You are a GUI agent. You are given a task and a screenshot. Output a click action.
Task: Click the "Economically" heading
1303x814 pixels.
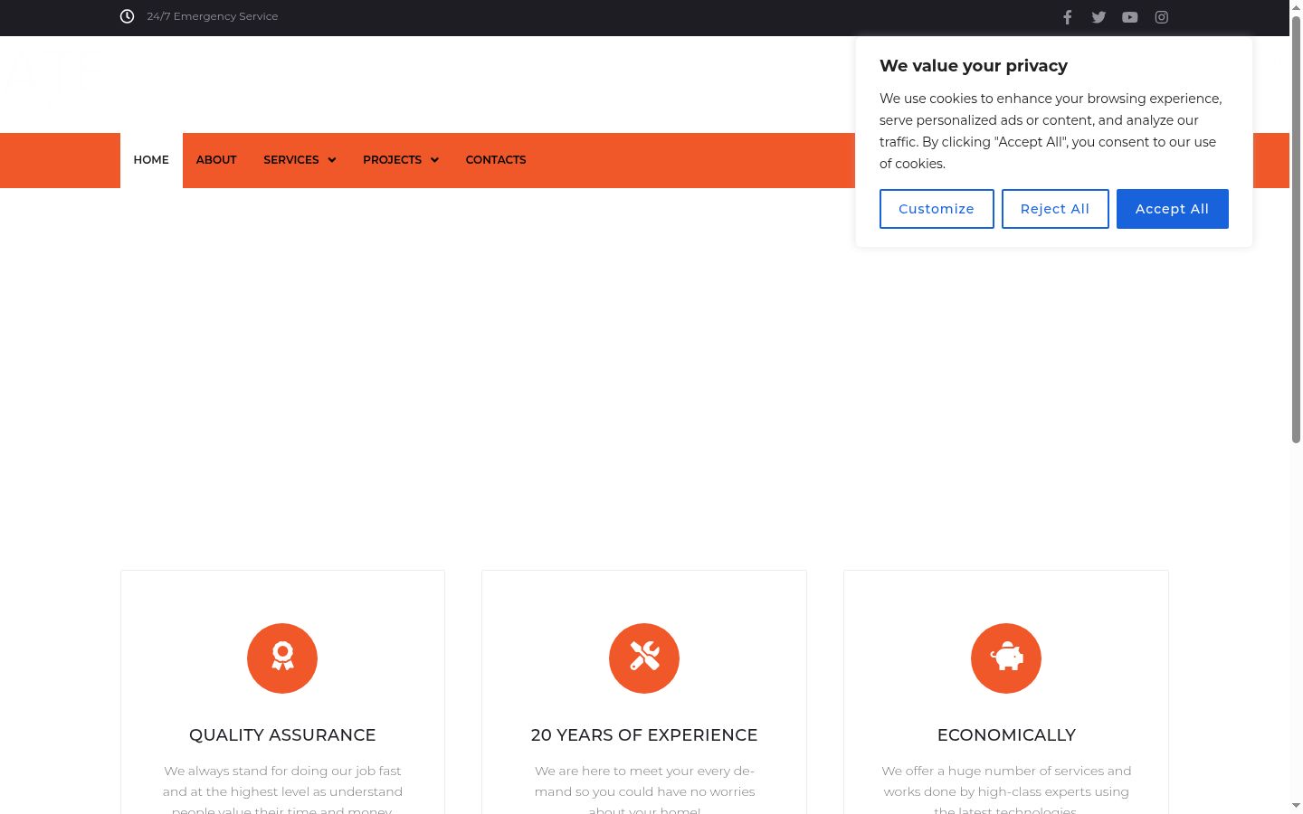coord(1006,735)
